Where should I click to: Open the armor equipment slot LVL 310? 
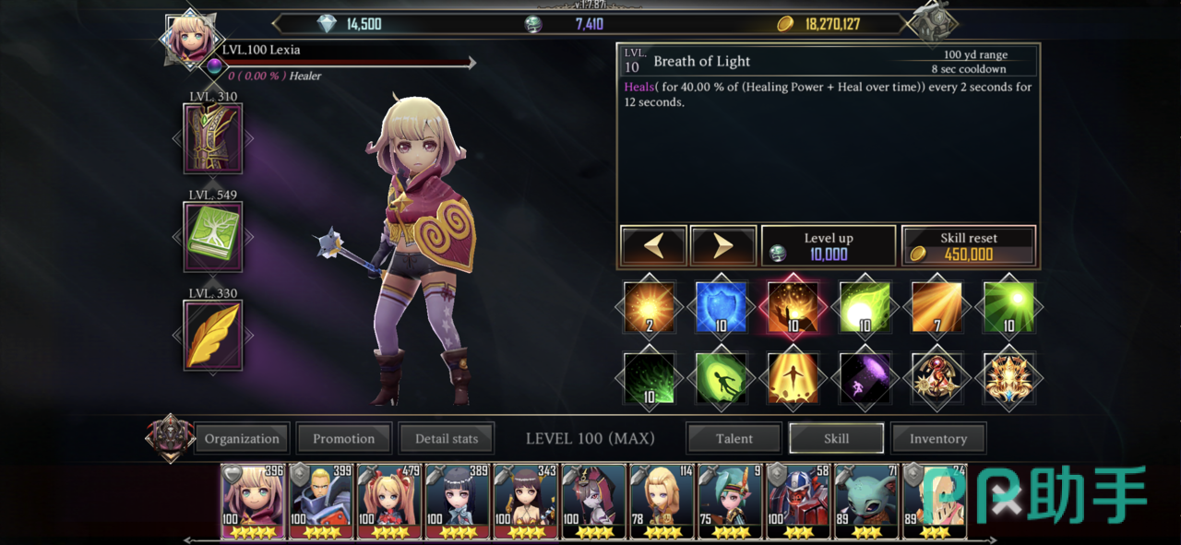(213, 138)
